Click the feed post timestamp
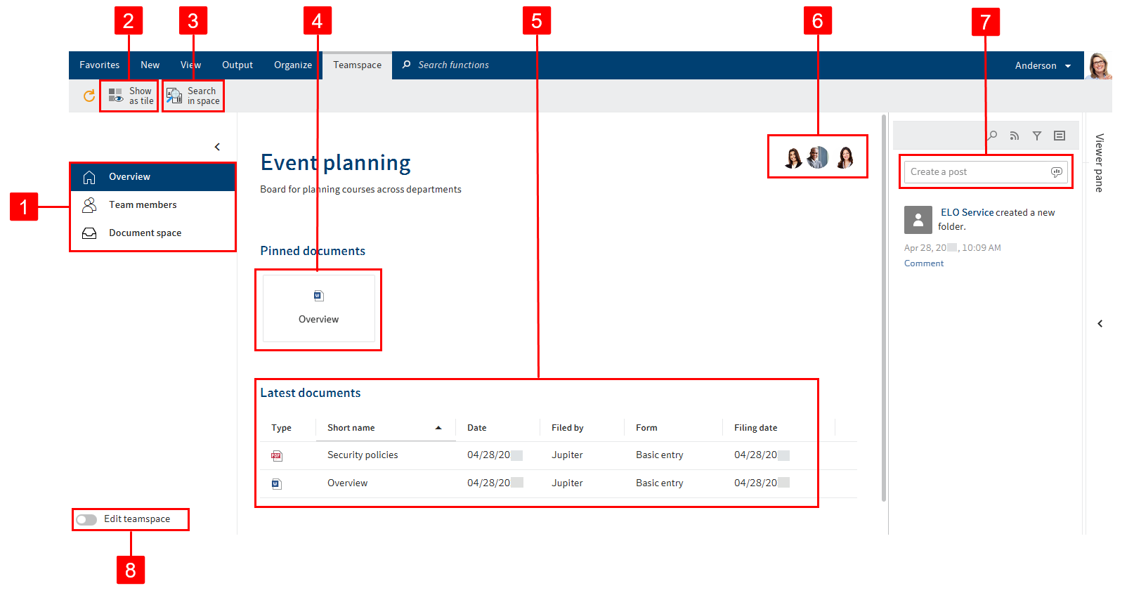 point(953,248)
